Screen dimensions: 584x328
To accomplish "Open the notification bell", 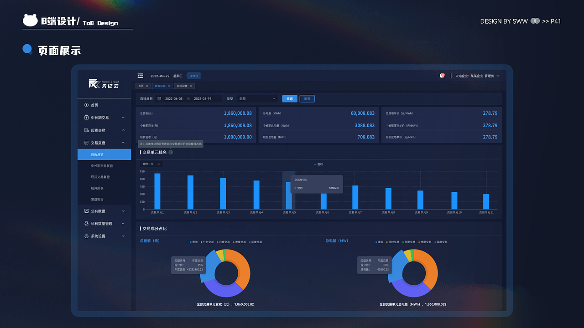I will pos(442,76).
